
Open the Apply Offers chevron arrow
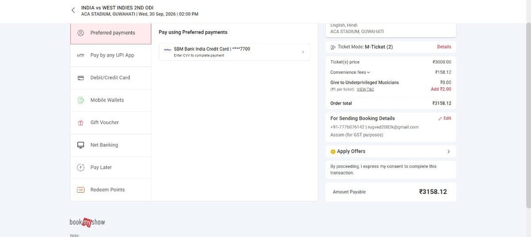(x=449, y=151)
